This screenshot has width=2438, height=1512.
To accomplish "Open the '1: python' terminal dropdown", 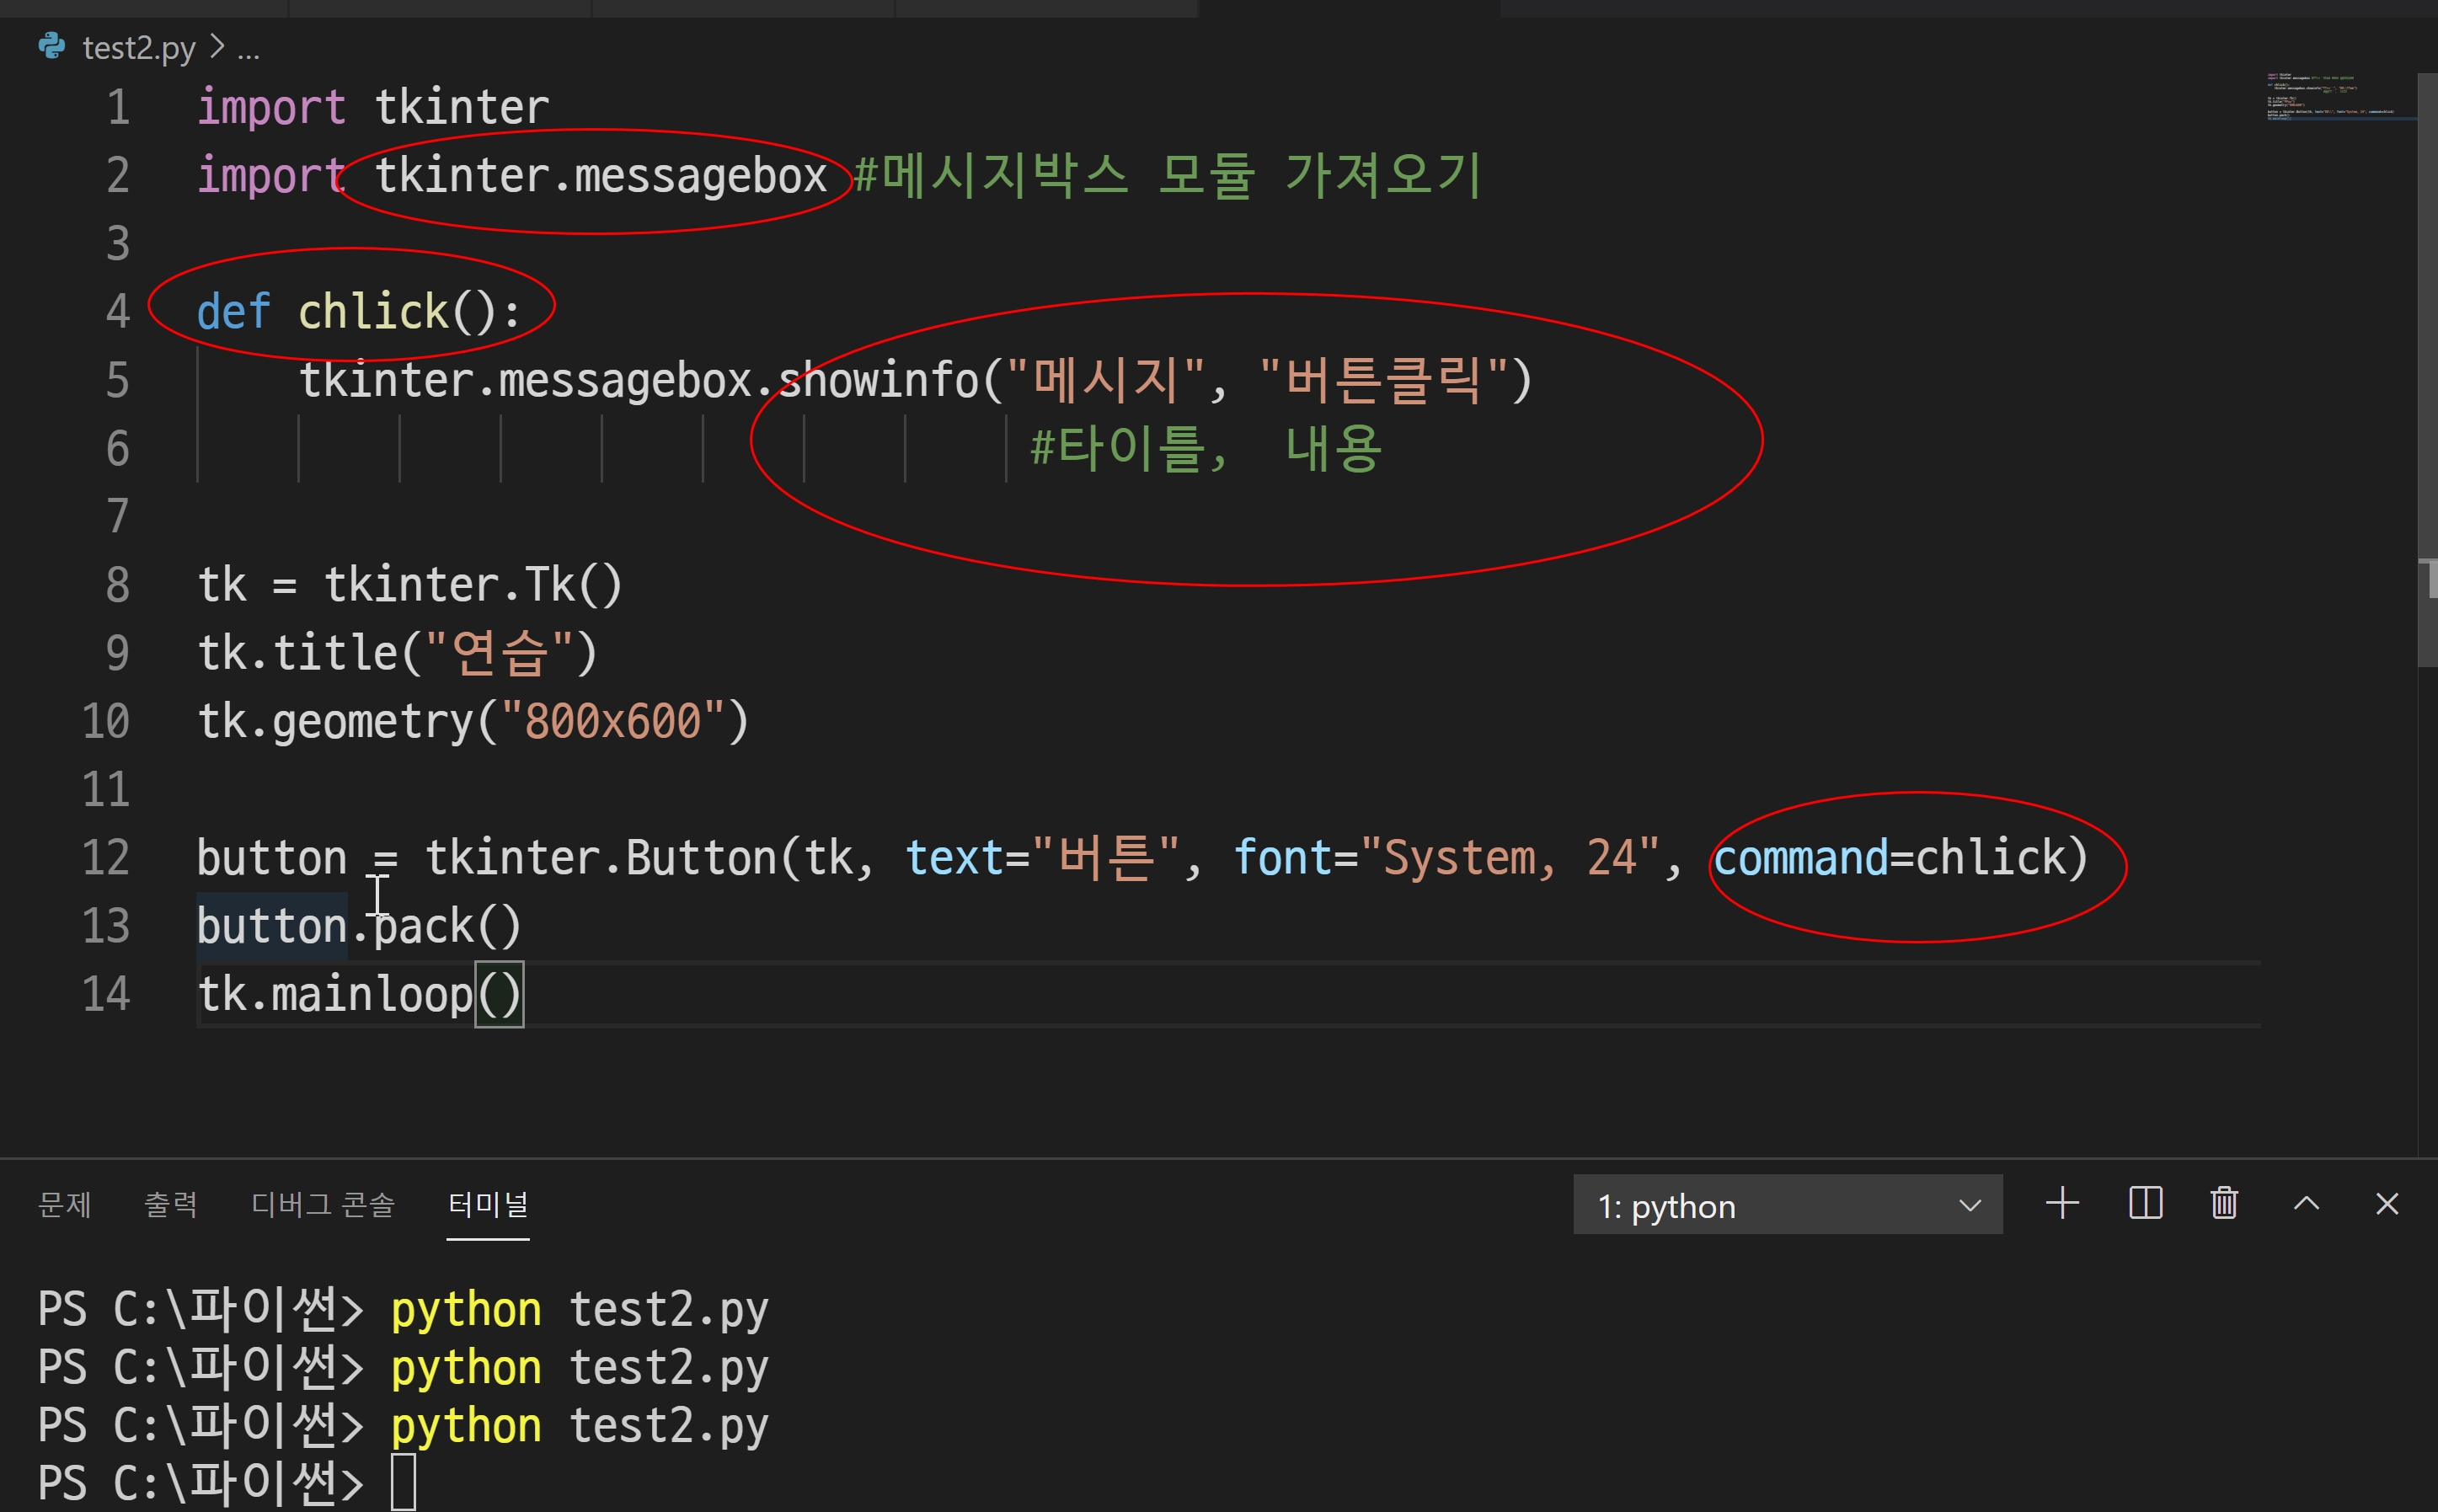I will click(1787, 1205).
